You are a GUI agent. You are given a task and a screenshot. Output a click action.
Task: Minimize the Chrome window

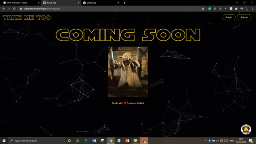[237, 3]
